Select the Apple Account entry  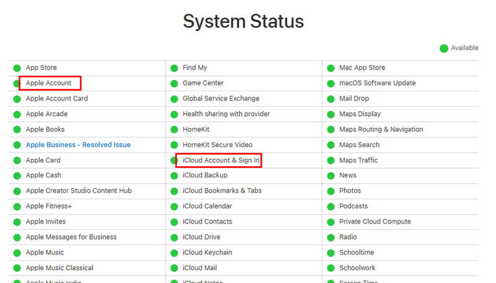pos(48,83)
